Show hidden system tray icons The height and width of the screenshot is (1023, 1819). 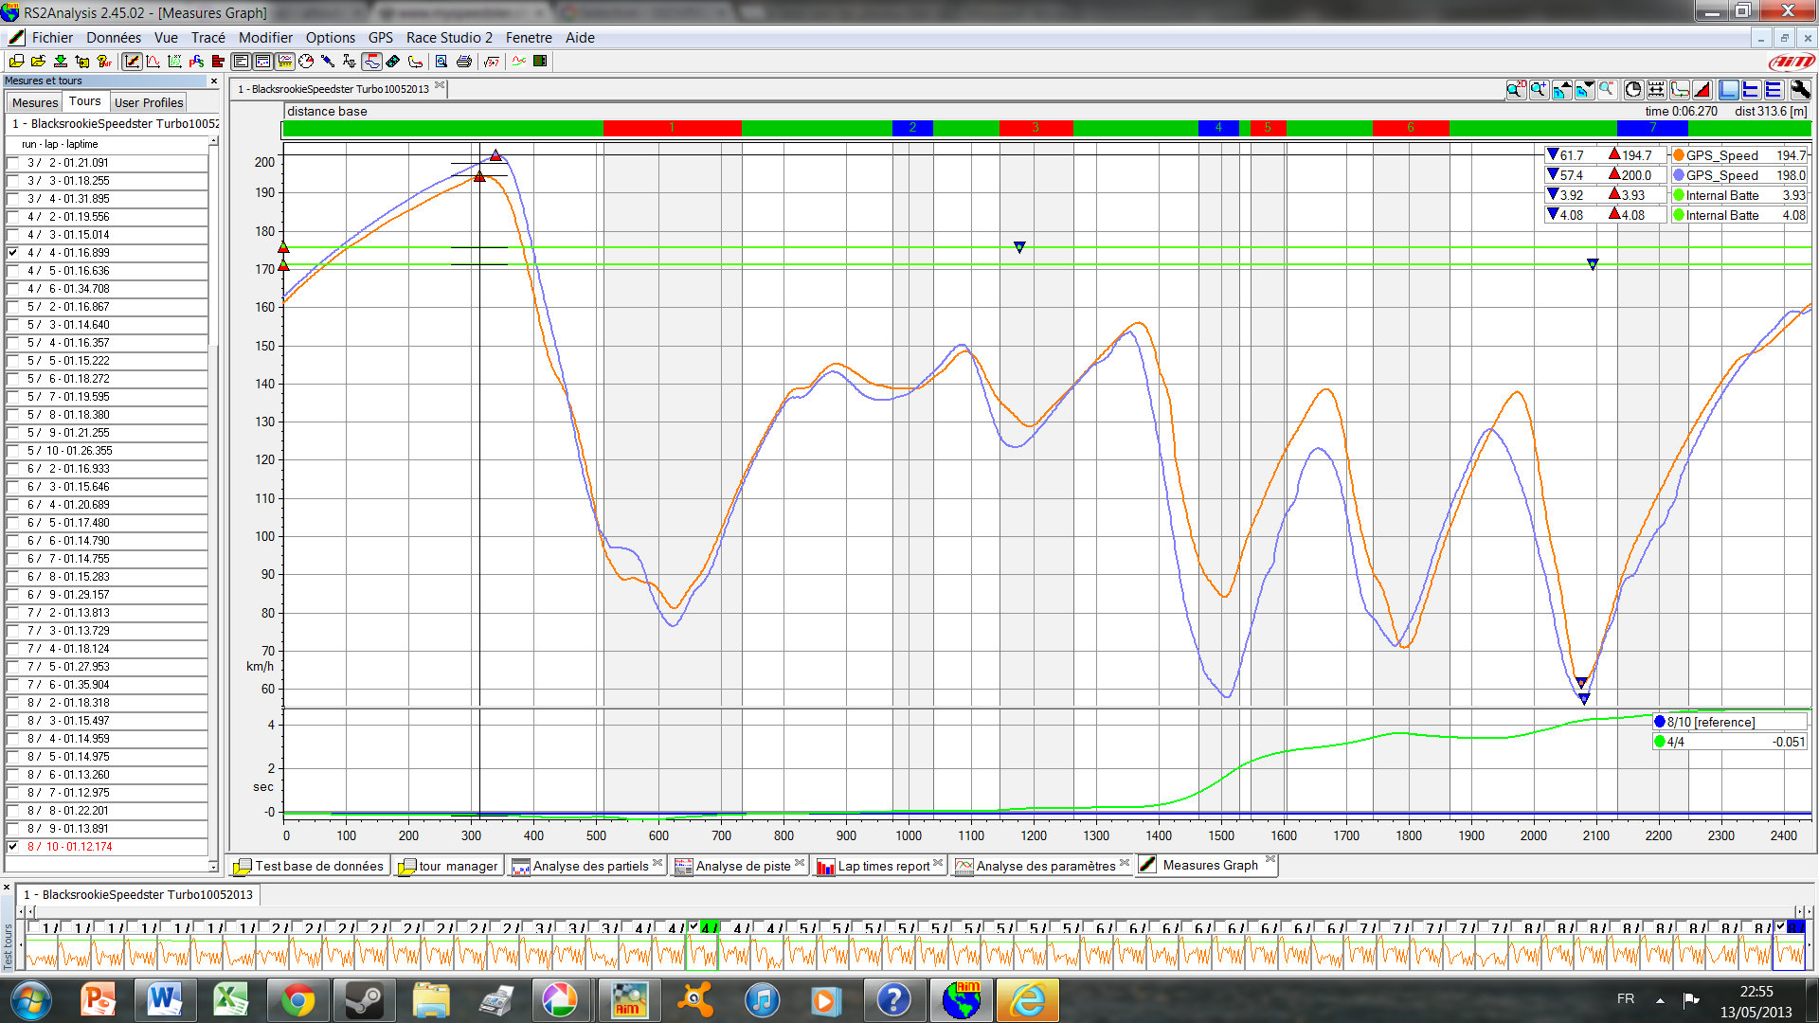[x=1660, y=1000]
